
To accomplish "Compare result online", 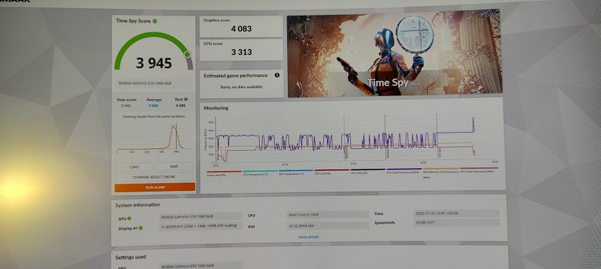I will 154,177.
